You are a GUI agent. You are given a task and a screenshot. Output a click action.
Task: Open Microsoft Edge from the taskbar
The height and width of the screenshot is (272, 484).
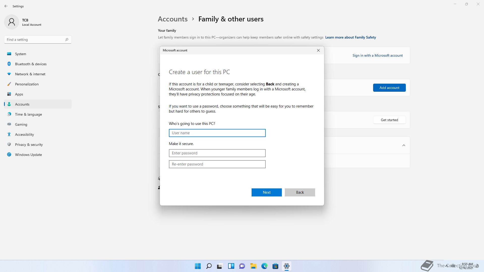click(x=264, y=266)
